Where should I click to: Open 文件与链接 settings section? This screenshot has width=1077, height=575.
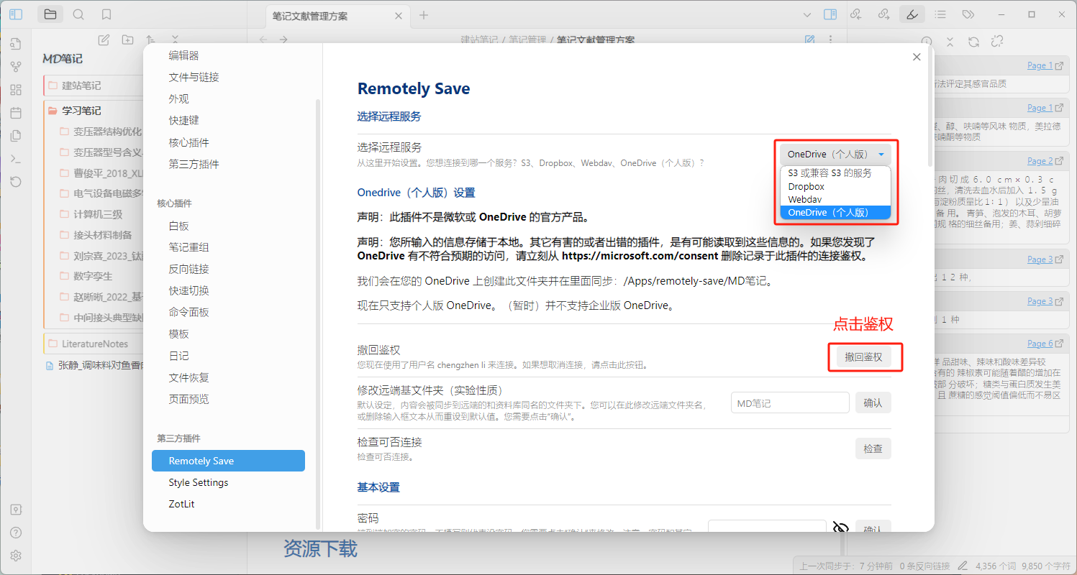point(194,77)
